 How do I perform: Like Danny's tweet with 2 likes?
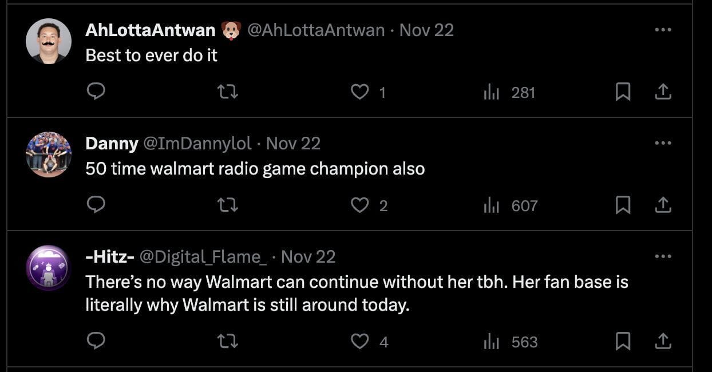coord(359,205)
